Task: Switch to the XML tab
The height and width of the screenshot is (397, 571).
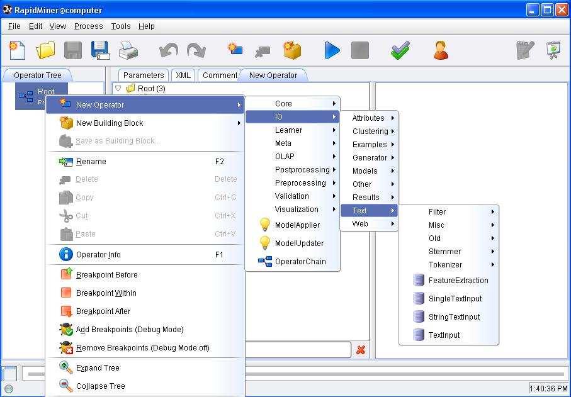Action: point(183,75)
